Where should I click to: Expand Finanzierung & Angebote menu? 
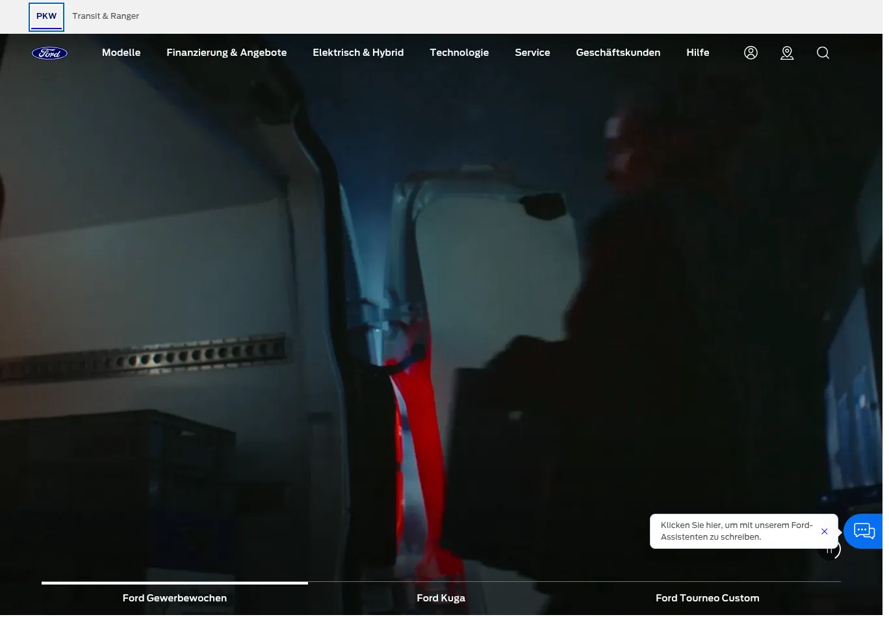tap(226, 53)
